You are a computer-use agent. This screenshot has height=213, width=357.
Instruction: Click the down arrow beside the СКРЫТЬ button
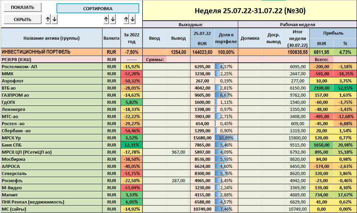pyautogui.click(x=54, y=20)
